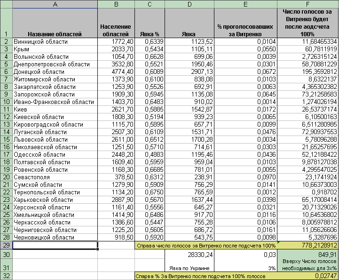Click turnout value 543,75
This screenshot has width=339, height=280.
click(x=189, y=237)
